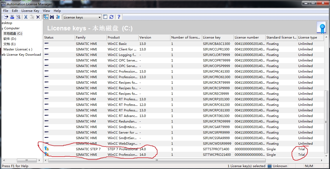
Task: Open the License keys view dropdown
Action: pos(82,17)
